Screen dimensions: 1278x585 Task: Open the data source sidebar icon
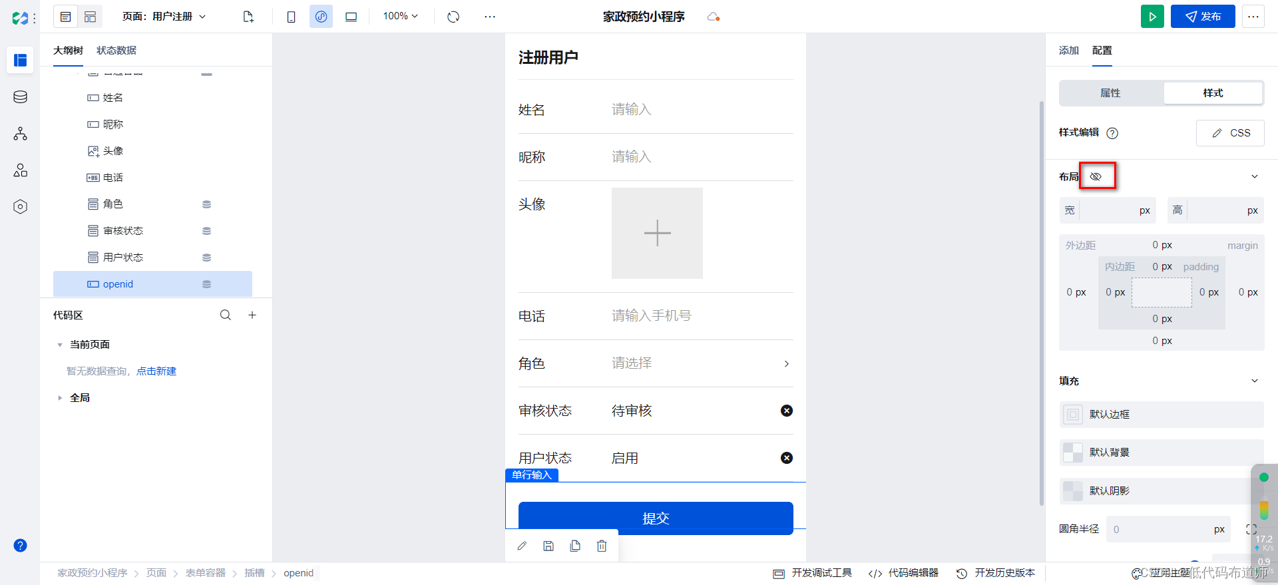point(20,97)
